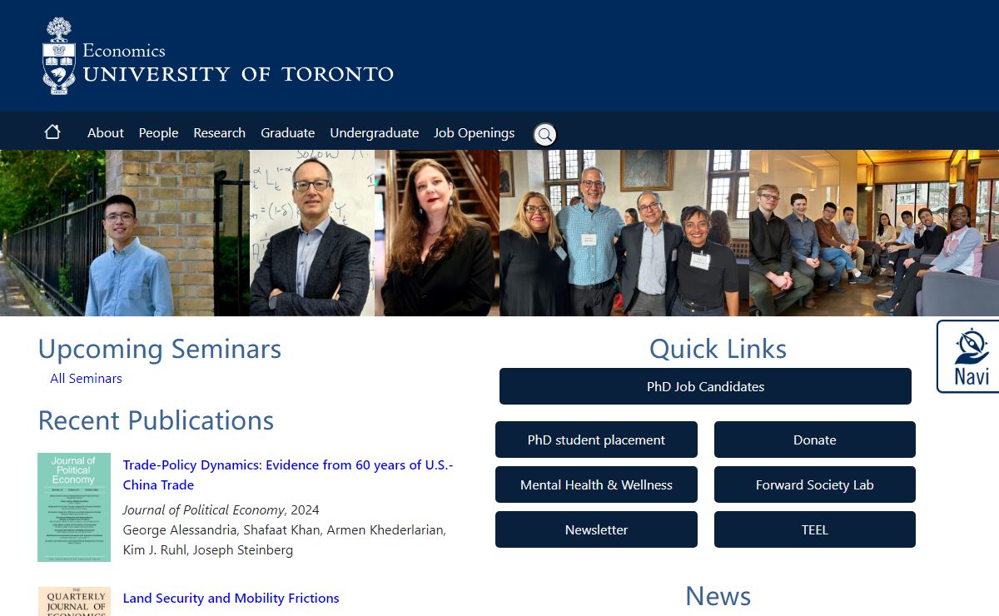
Task: Click banner photo of man at whiteboard
Action: tap(312, 233)
